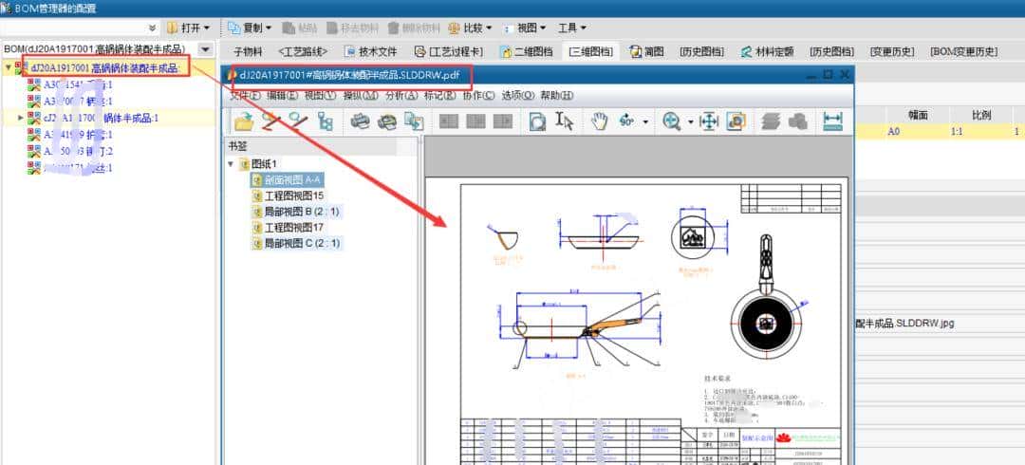Screen dimensions: 1025x465
Task: Click the icon of root BOM item dJ20A1917001
Action: click(x=21, y=67)
